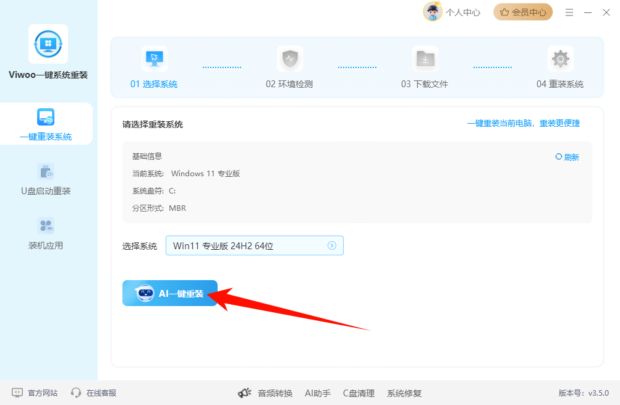Select the 04 重装系统 step label
This screenshot has height=405, width=620.
pos(560,84)
